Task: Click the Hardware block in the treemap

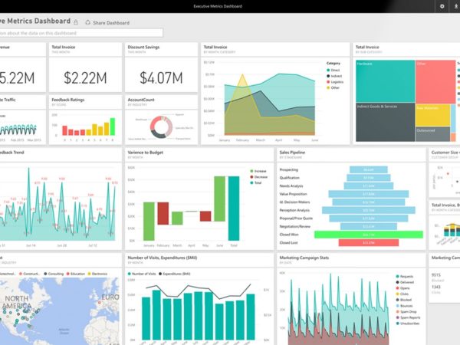Action: coord(385,81)
